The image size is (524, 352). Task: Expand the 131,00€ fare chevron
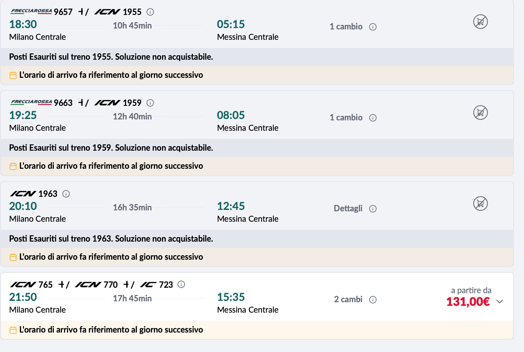[x=500, y=302]
